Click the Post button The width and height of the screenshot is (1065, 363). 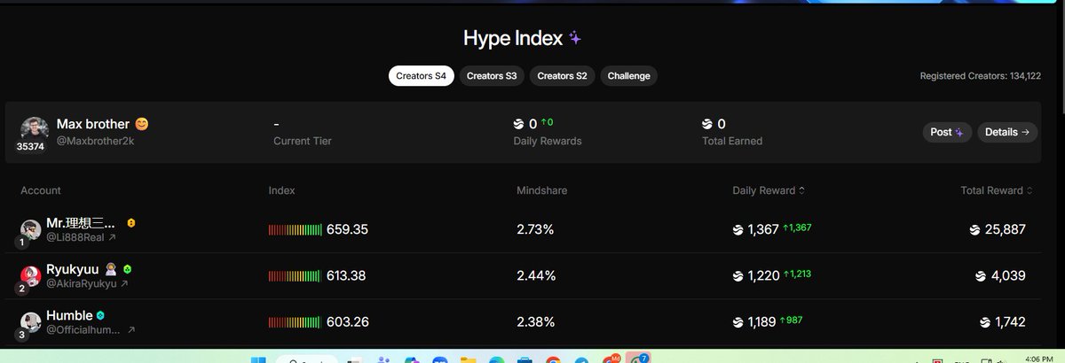947,132
